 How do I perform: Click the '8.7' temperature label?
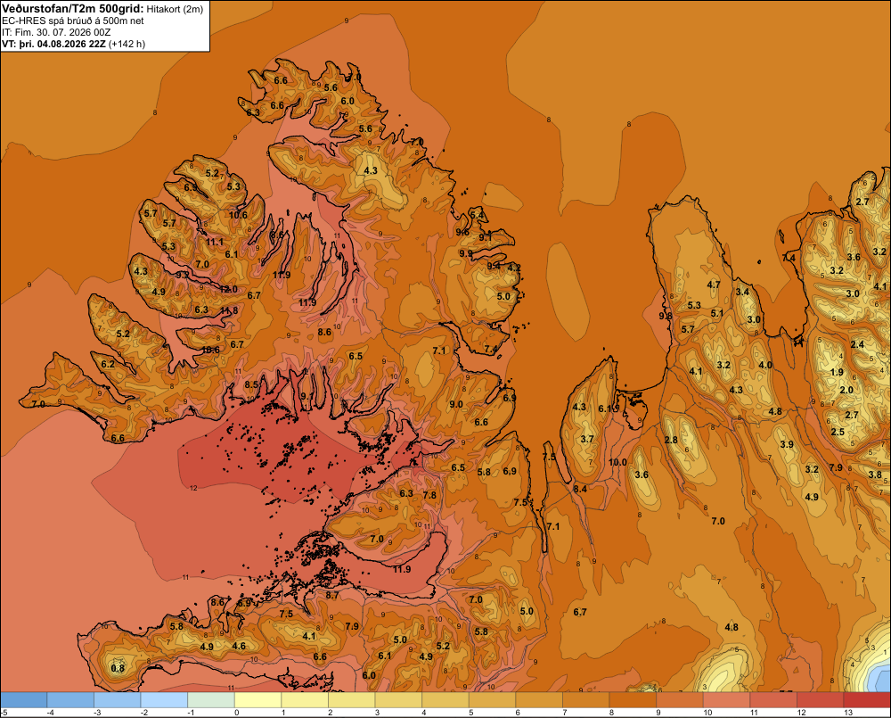click(x=331, y=595)
